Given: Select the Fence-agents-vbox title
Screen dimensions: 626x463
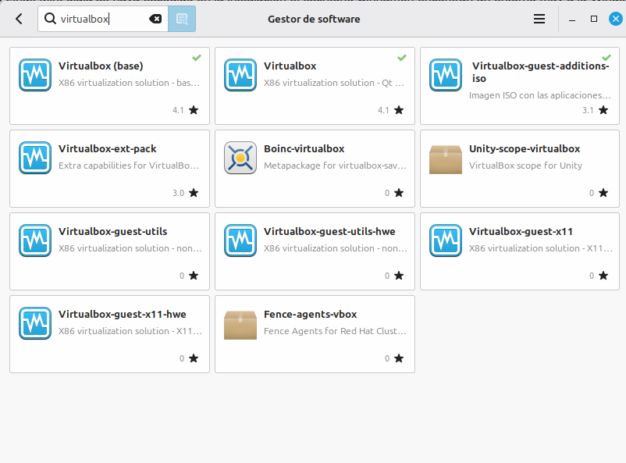Looking at the screenshot, I should [310, 314].
